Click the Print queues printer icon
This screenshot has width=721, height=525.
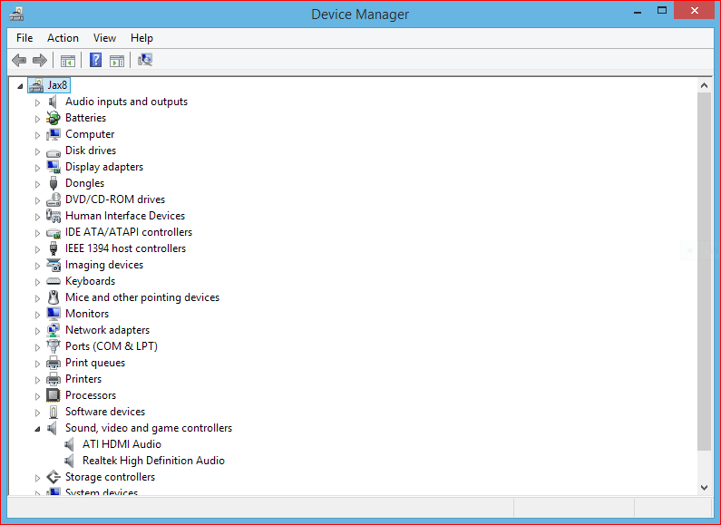click(54, 363)
